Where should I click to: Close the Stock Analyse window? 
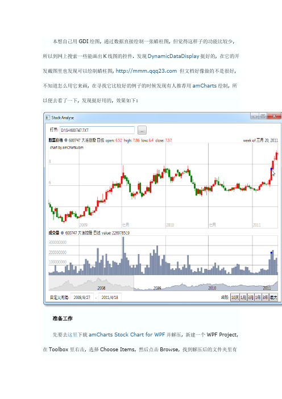275,116
